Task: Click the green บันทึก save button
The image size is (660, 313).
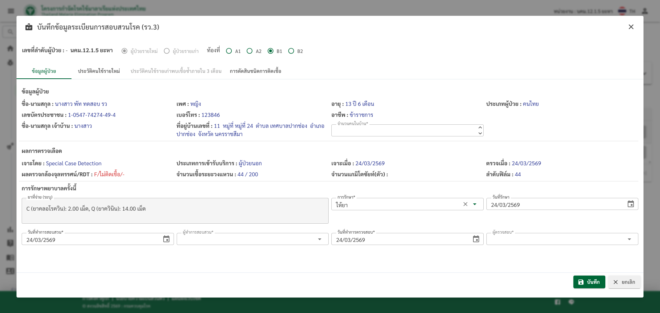Action: pos(589,282)
